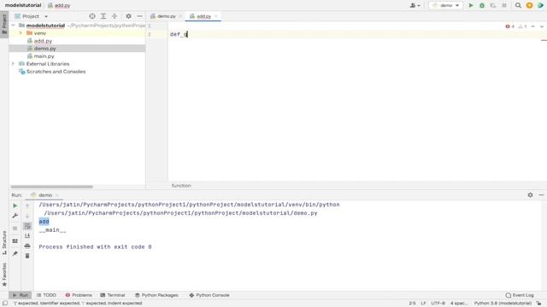
Task: Open the TODO tool window
Action: click(46, 295)
